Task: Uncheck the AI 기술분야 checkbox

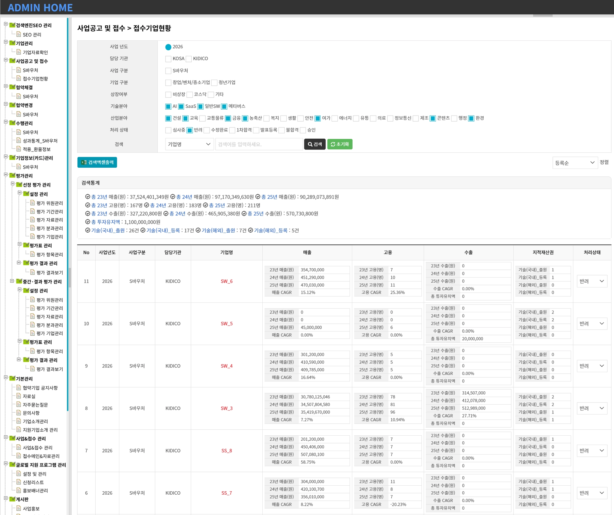Action: (168, 106)
